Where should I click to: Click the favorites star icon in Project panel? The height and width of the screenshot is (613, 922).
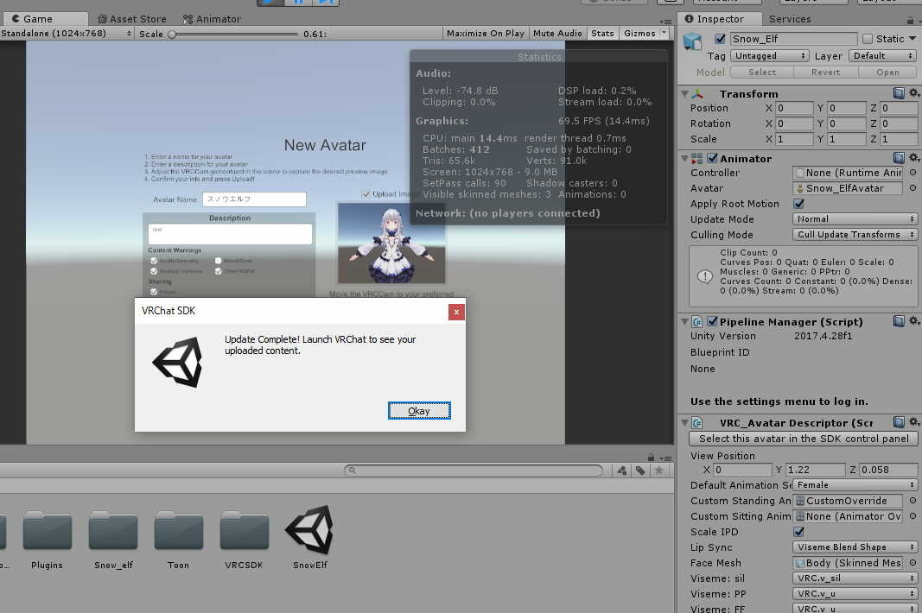pos(659,471)
